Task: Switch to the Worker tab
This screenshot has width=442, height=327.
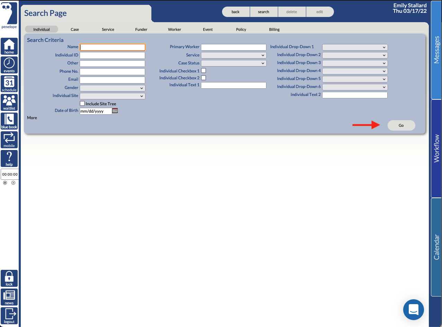Action: coord(175,29)
